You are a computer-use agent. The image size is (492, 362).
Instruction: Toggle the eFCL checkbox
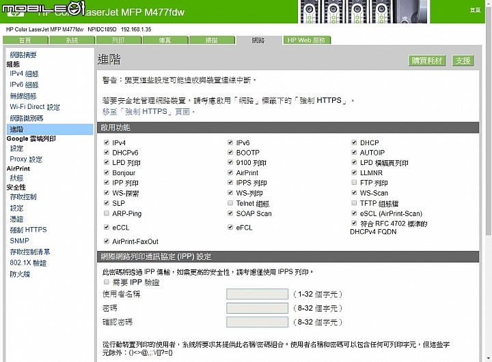(230, 227)
